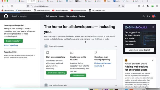Click the book icon above Create your profile README
Image resolution: width=160 pixels, height=90 pixels.
tap(72, 53)
